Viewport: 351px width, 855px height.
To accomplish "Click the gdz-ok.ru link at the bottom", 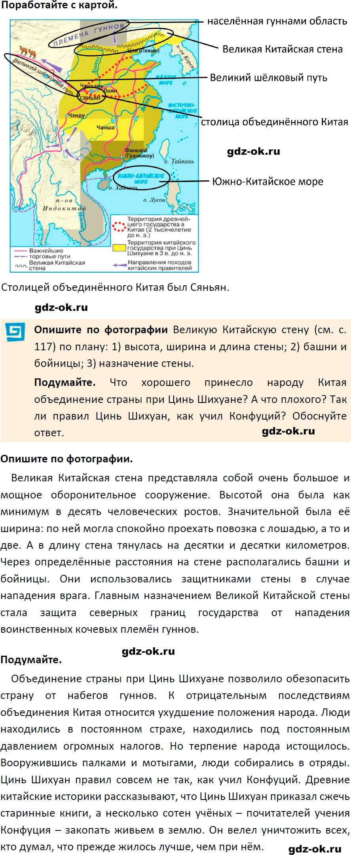I will click(x=315, y=849).
